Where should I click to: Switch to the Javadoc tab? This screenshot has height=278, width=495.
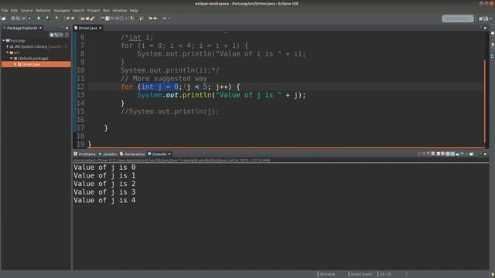pyautogui.click(x=108, y=154)
